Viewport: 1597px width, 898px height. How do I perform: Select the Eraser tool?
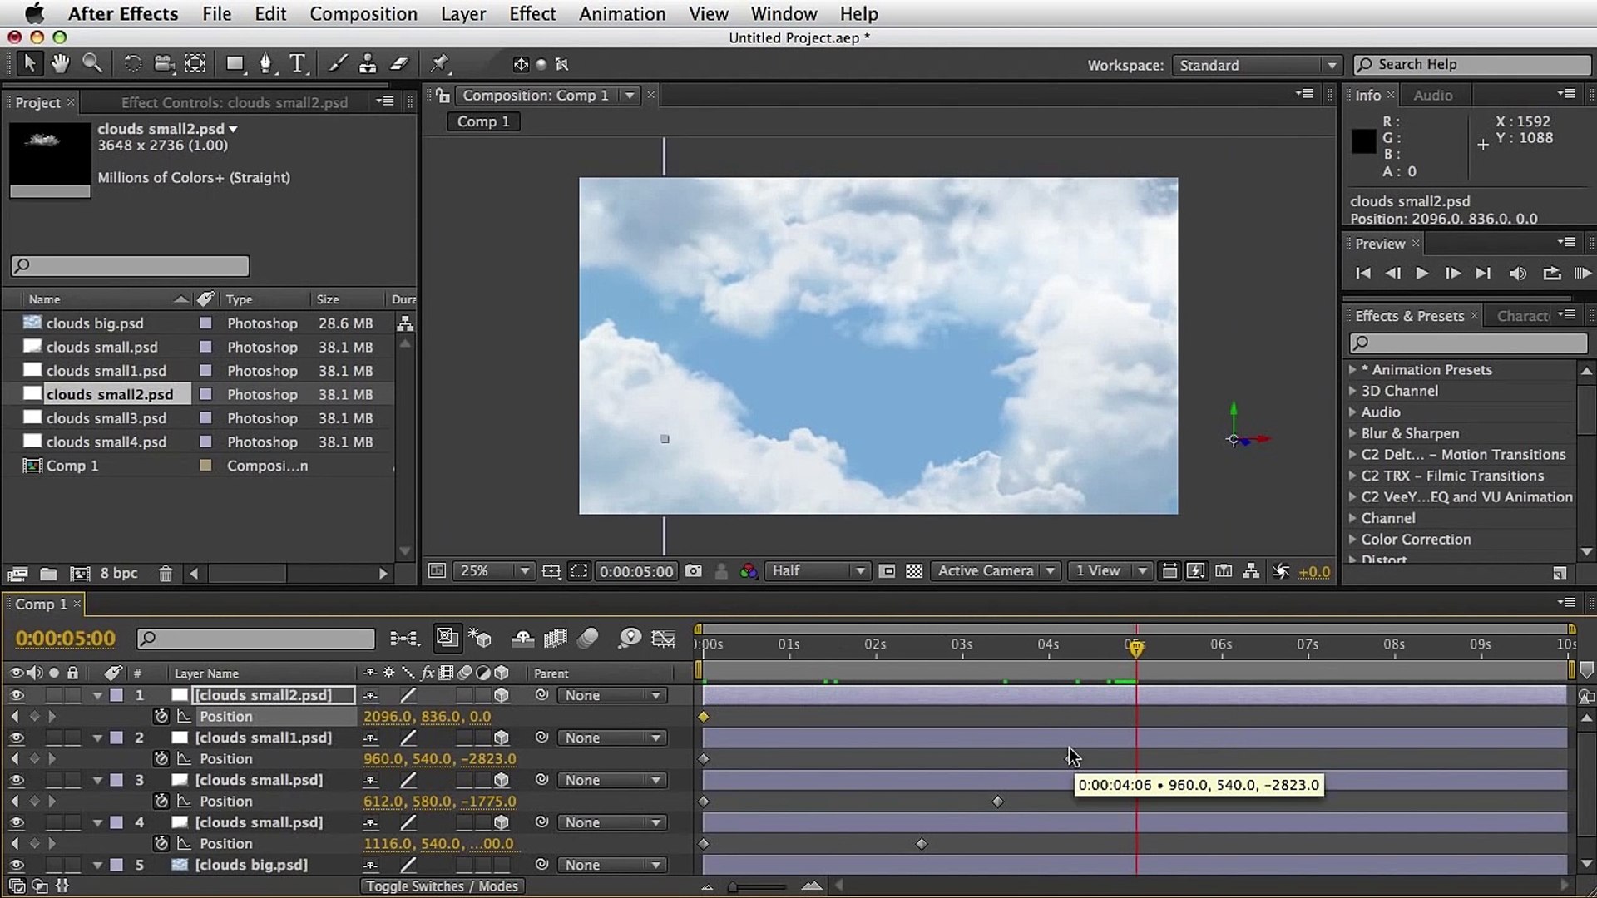(400, 64)
